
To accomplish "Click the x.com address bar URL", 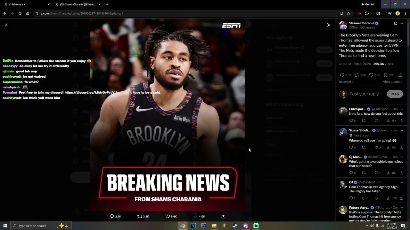I will click(82, 13).
